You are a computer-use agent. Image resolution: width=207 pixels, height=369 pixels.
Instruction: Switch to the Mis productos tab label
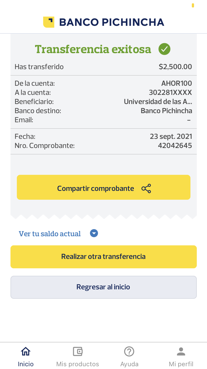pos(78,364)
